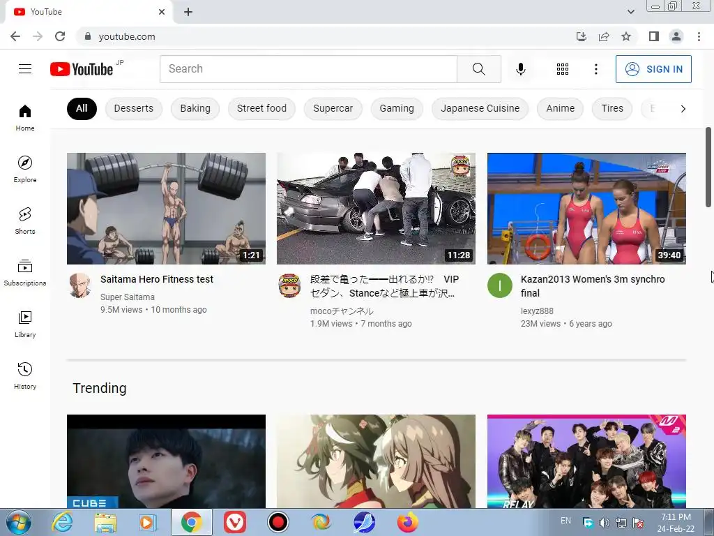Screen dimensions: 714x536
Task: Launch Firefox from taskbar
Action: click(x=407, y=522)
